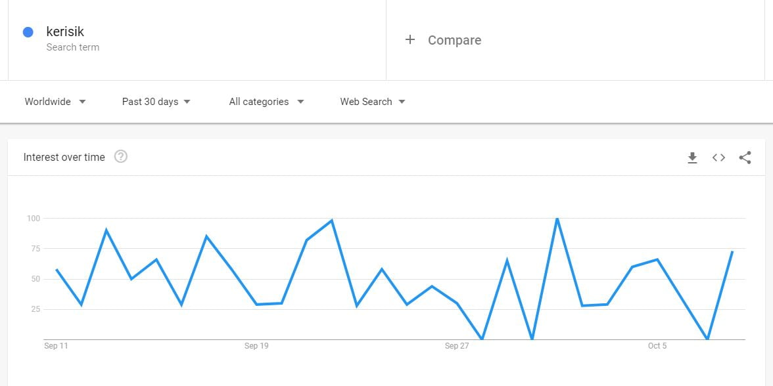Screen dimensions: 773x386
Task: Open the All categories dropdown
Action: (x=266, y=102)
